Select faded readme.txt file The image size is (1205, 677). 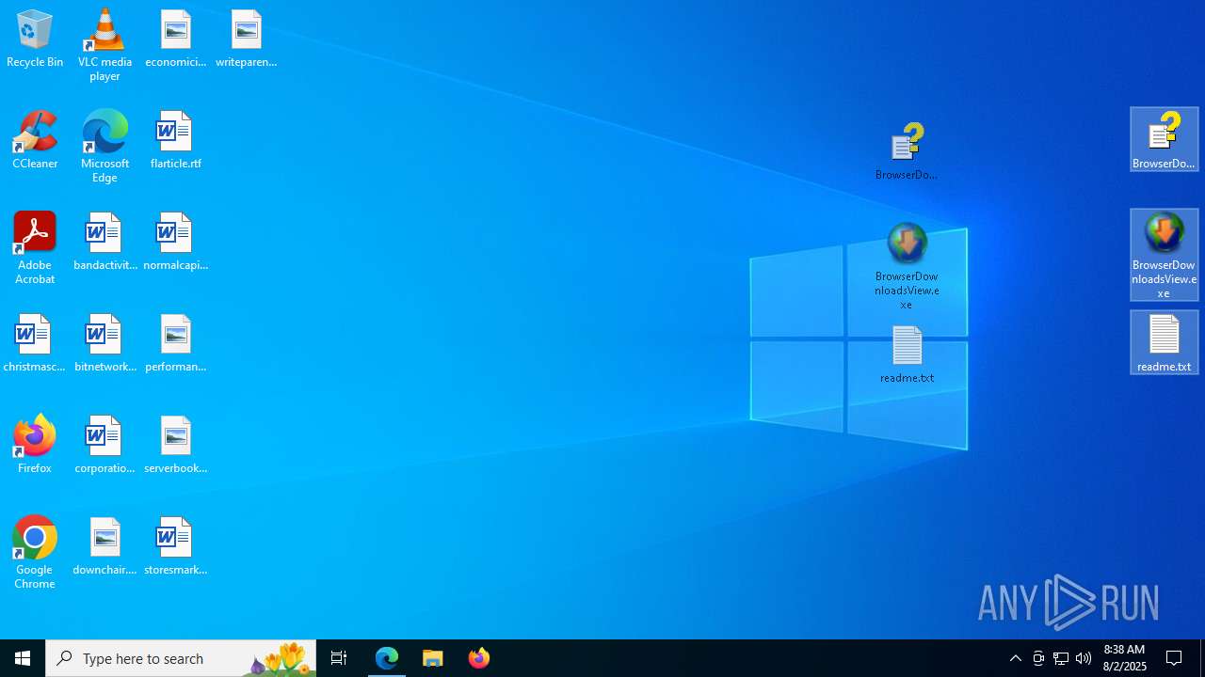907,354
